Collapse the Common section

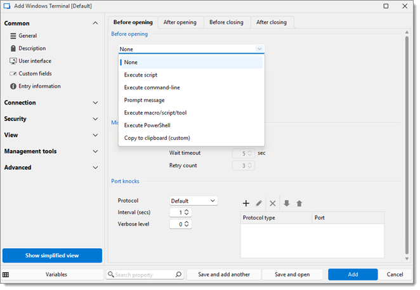pos(95,23)
